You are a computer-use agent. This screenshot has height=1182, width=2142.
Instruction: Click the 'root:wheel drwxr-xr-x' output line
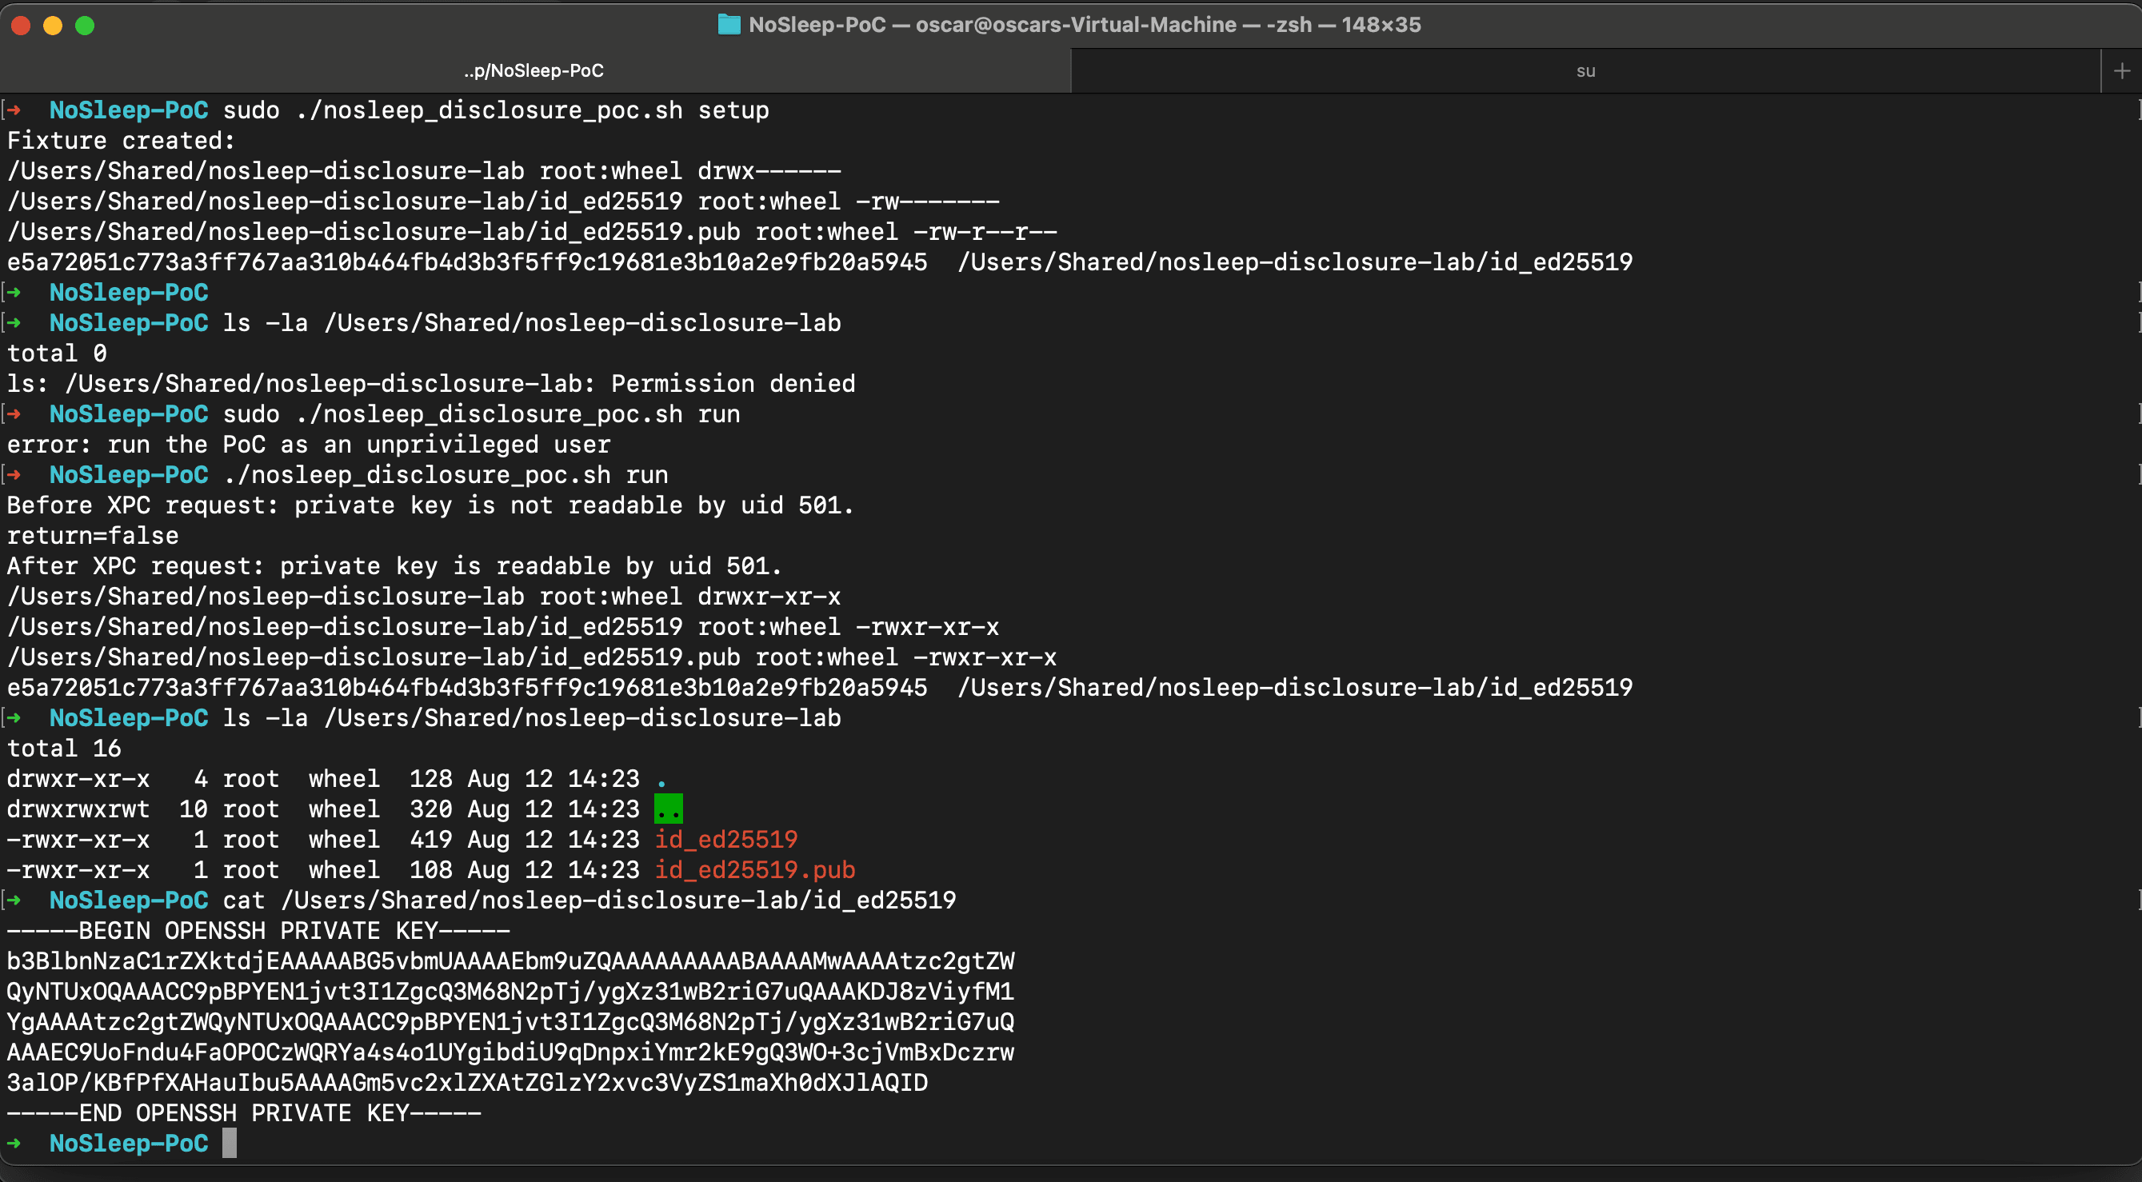pos(424,596)
